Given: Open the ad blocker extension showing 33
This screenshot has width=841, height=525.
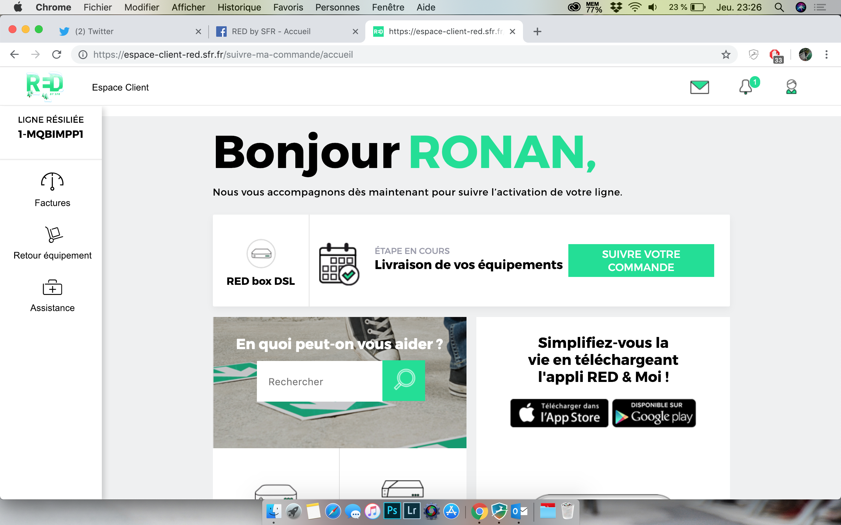Looking at the screenshot, I should [776, 55].
